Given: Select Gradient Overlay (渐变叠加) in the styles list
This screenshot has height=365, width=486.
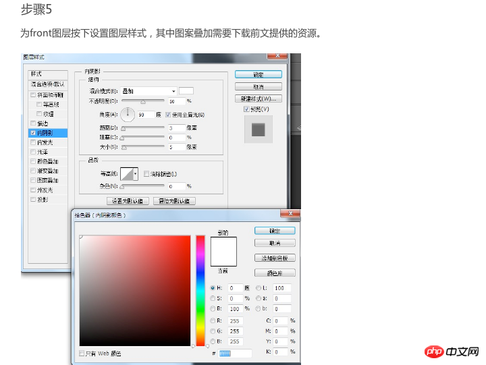Looking at the screenshot, I should coord(48,171).
